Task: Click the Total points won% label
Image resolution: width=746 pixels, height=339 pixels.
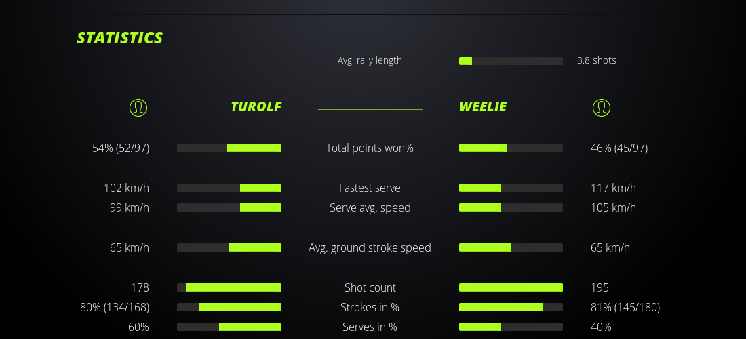Action: [370, 148]
